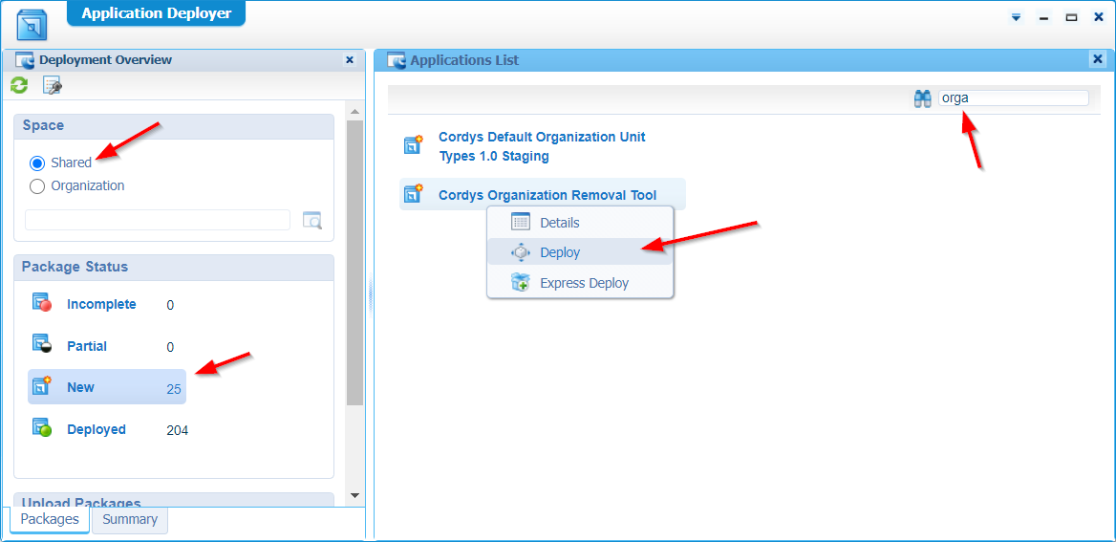
Task: Click the organization lookup icon beside empty field
Action: pyautogui.click(x=312, y=220)
